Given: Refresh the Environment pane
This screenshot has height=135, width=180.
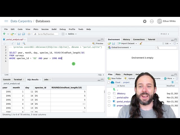Looking at the screenshot, I should 174,43.
